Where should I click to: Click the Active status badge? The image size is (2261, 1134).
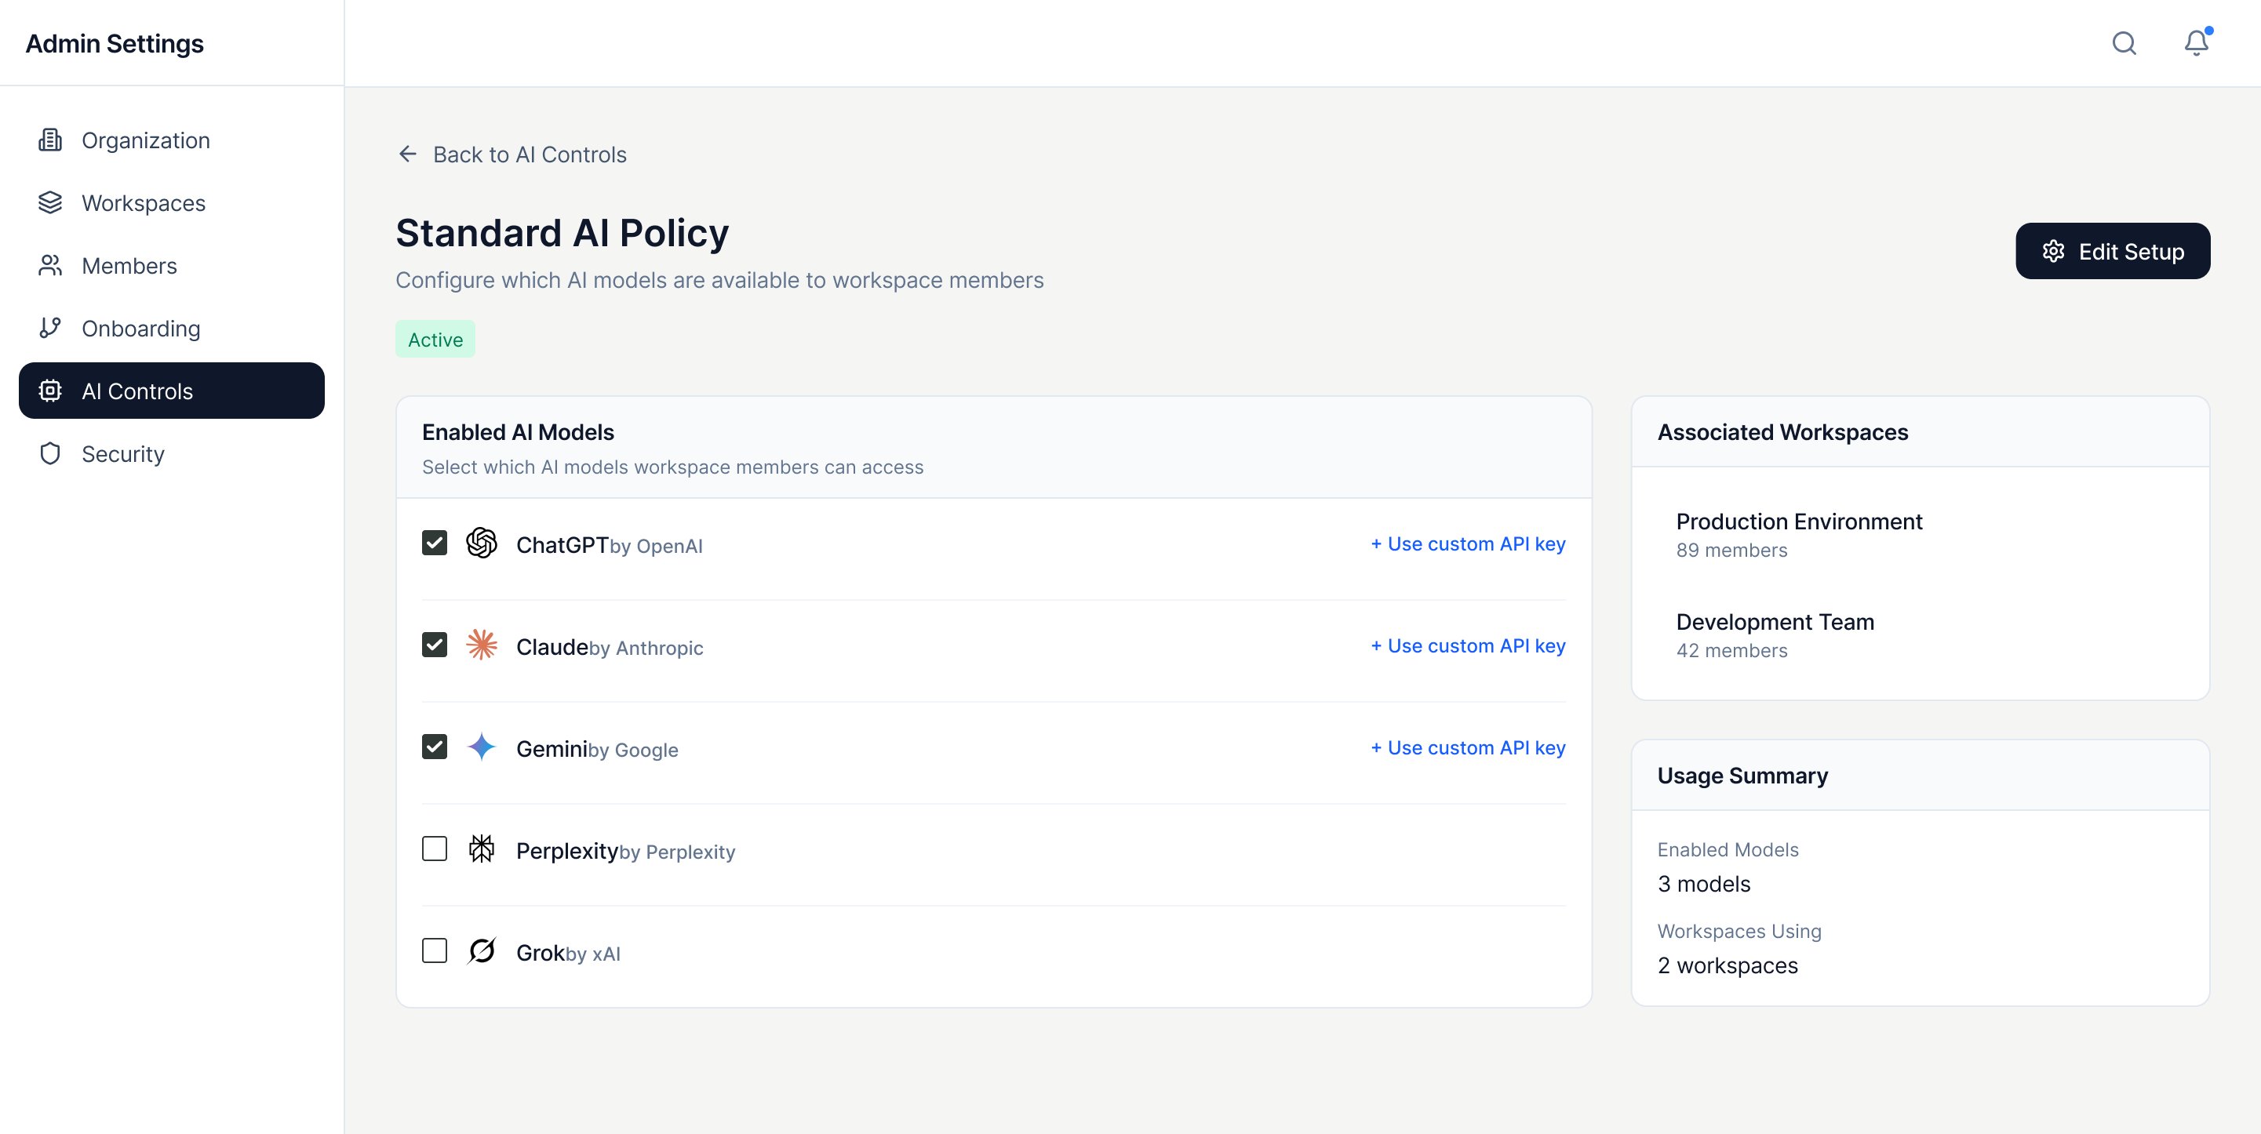435,340
